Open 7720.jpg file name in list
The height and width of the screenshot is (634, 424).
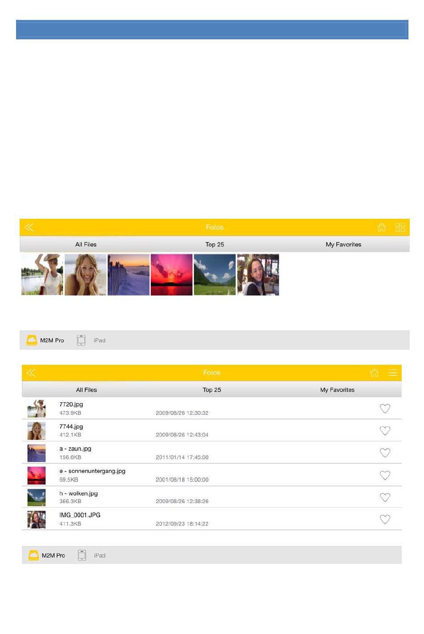(71, 405)
